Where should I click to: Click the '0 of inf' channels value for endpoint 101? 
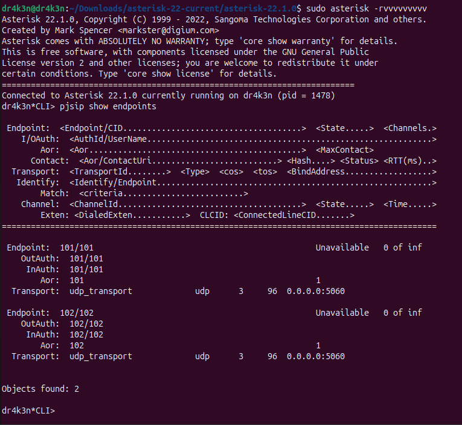pos(402,248)
